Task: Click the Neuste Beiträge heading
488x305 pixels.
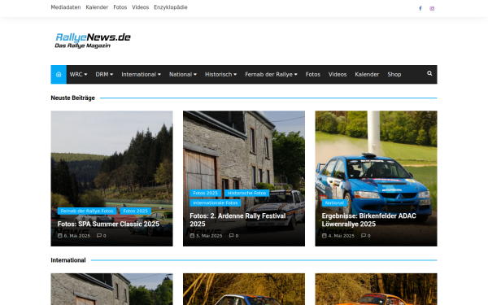Action: tap(73, 98)
